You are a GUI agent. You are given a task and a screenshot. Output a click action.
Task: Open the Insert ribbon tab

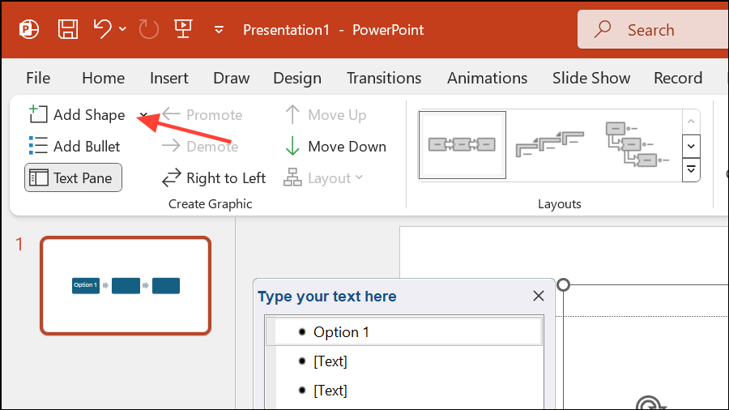coord(168,79)
